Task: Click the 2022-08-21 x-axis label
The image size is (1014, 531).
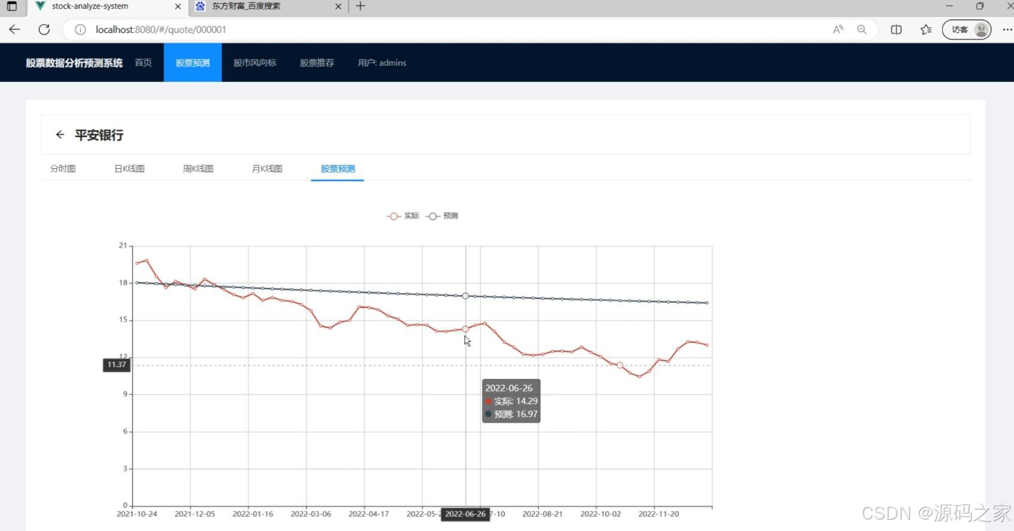Action: click(x=542, y=514)
